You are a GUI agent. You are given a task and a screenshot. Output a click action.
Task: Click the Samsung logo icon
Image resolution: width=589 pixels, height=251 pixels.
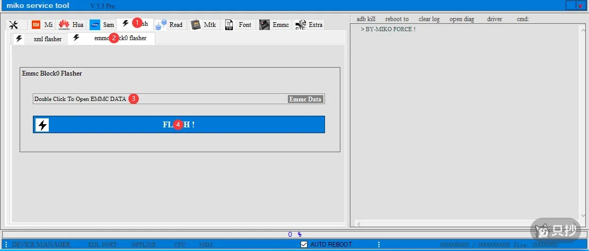[95, 25]
